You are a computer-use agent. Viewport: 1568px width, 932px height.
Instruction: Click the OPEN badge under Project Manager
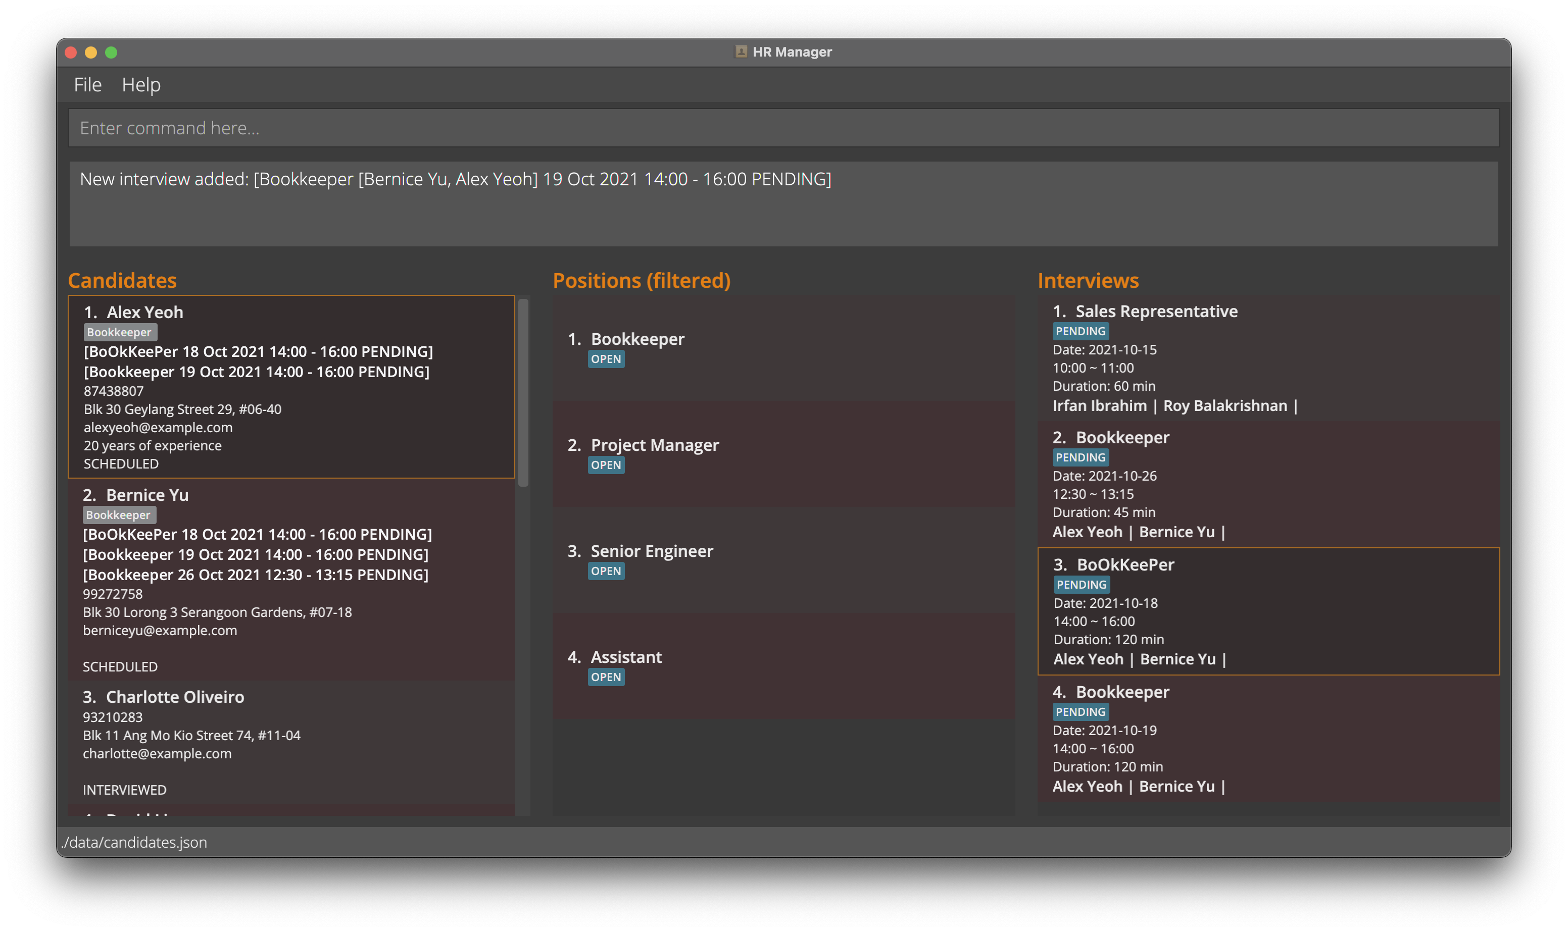coord(606,465)
